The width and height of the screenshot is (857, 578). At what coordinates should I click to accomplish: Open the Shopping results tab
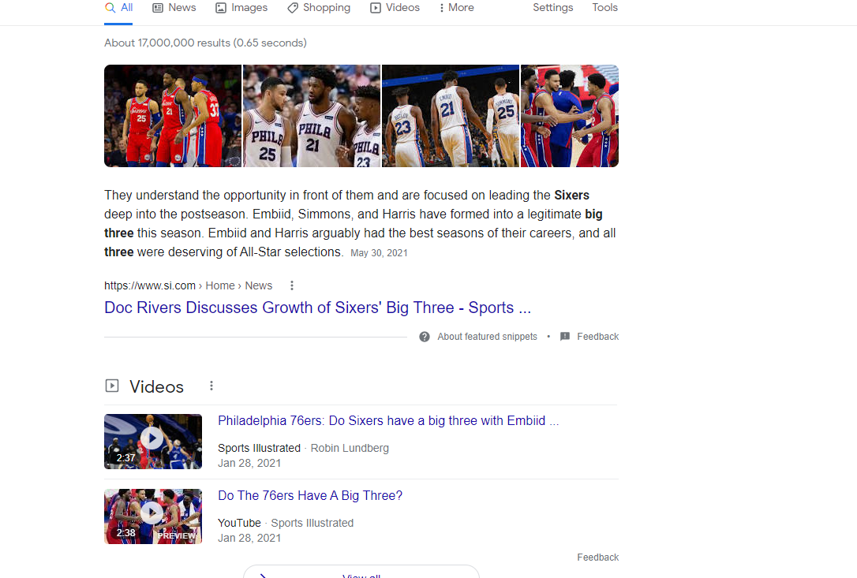click(x=319, y=8)
